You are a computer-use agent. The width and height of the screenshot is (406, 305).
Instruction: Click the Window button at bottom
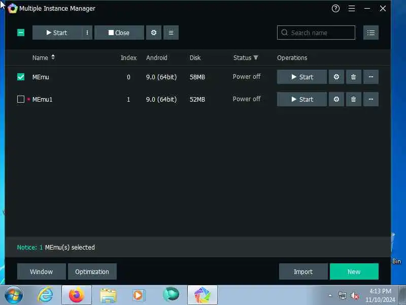pyautogui.click(x=42, y=271)
